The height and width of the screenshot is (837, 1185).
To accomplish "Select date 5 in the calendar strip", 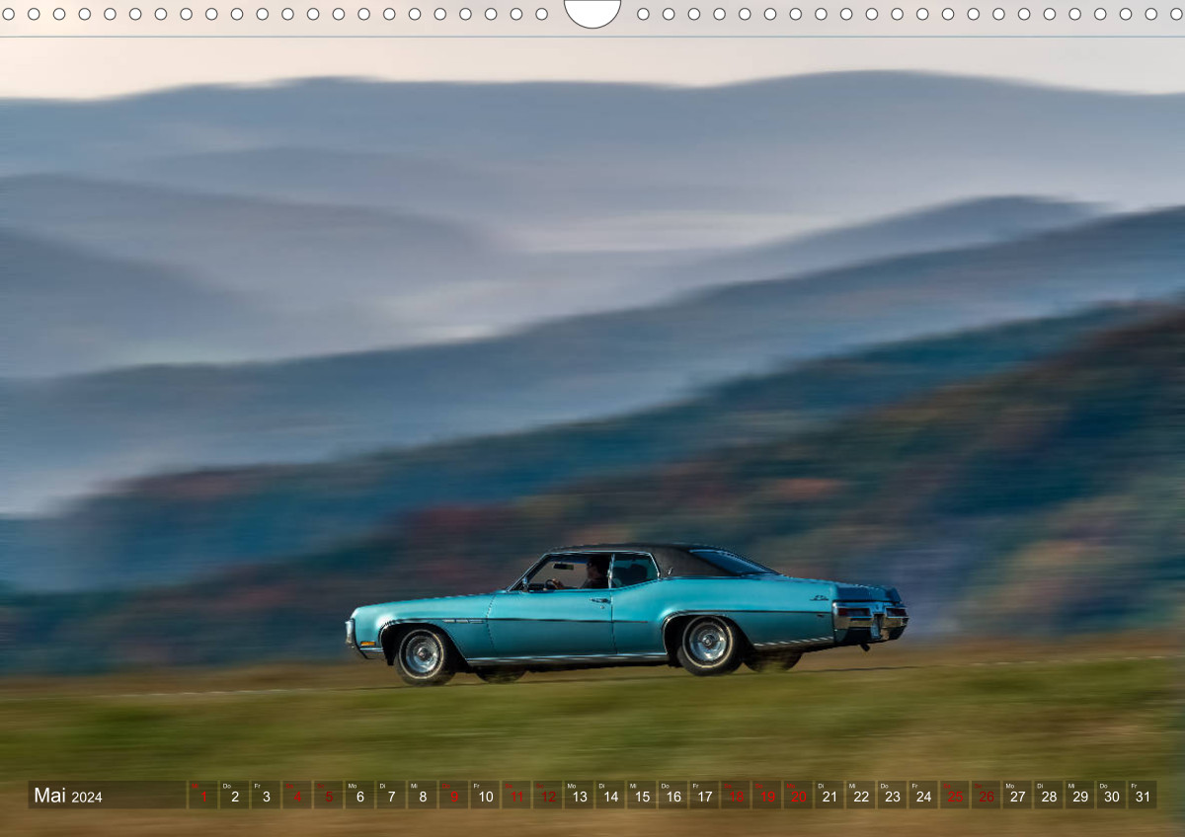I will (x=328, y=795).
